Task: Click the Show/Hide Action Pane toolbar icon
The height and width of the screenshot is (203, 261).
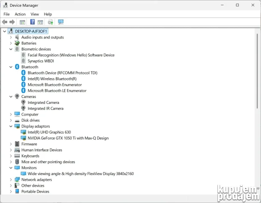Action: click(40, 22)
